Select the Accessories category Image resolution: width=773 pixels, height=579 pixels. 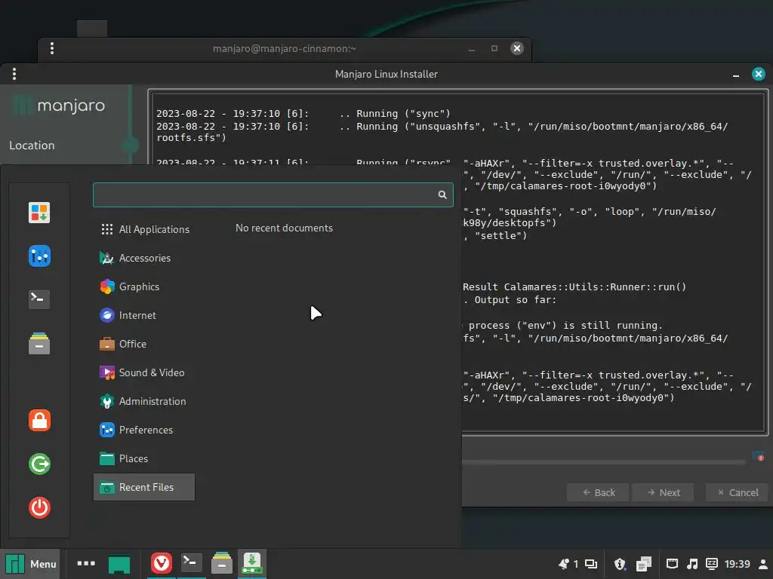pos(144,258)
